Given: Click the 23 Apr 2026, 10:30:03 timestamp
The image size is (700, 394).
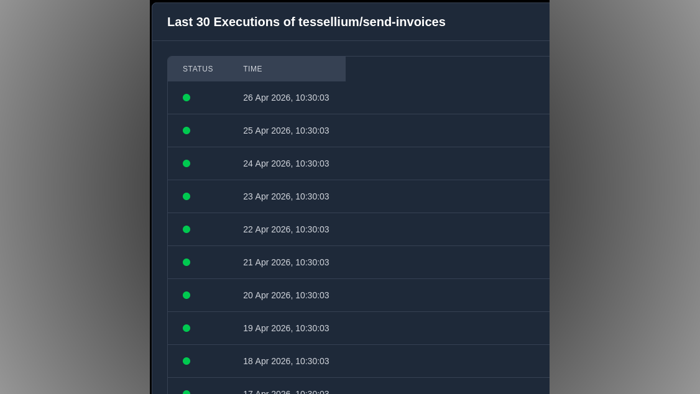Looking at the screenshot, I should pos(286,196).
